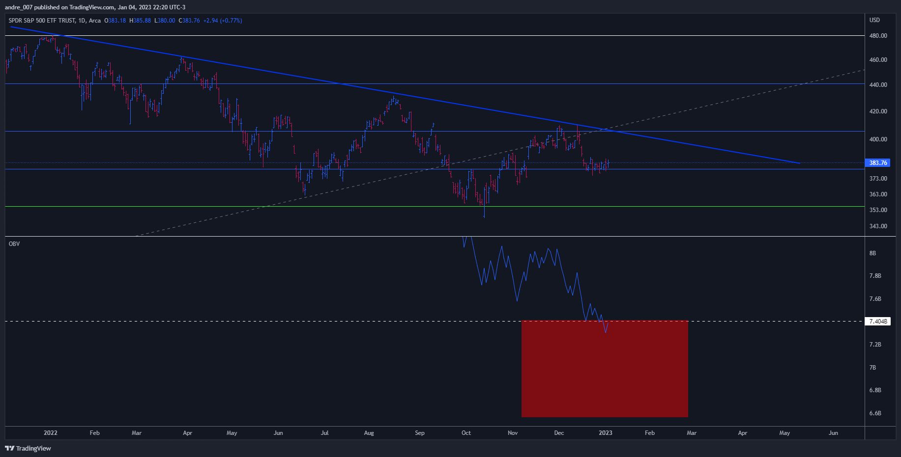The image size is (901, 457).
Task: Click the 400.00 price axis label
Action: 878,139
